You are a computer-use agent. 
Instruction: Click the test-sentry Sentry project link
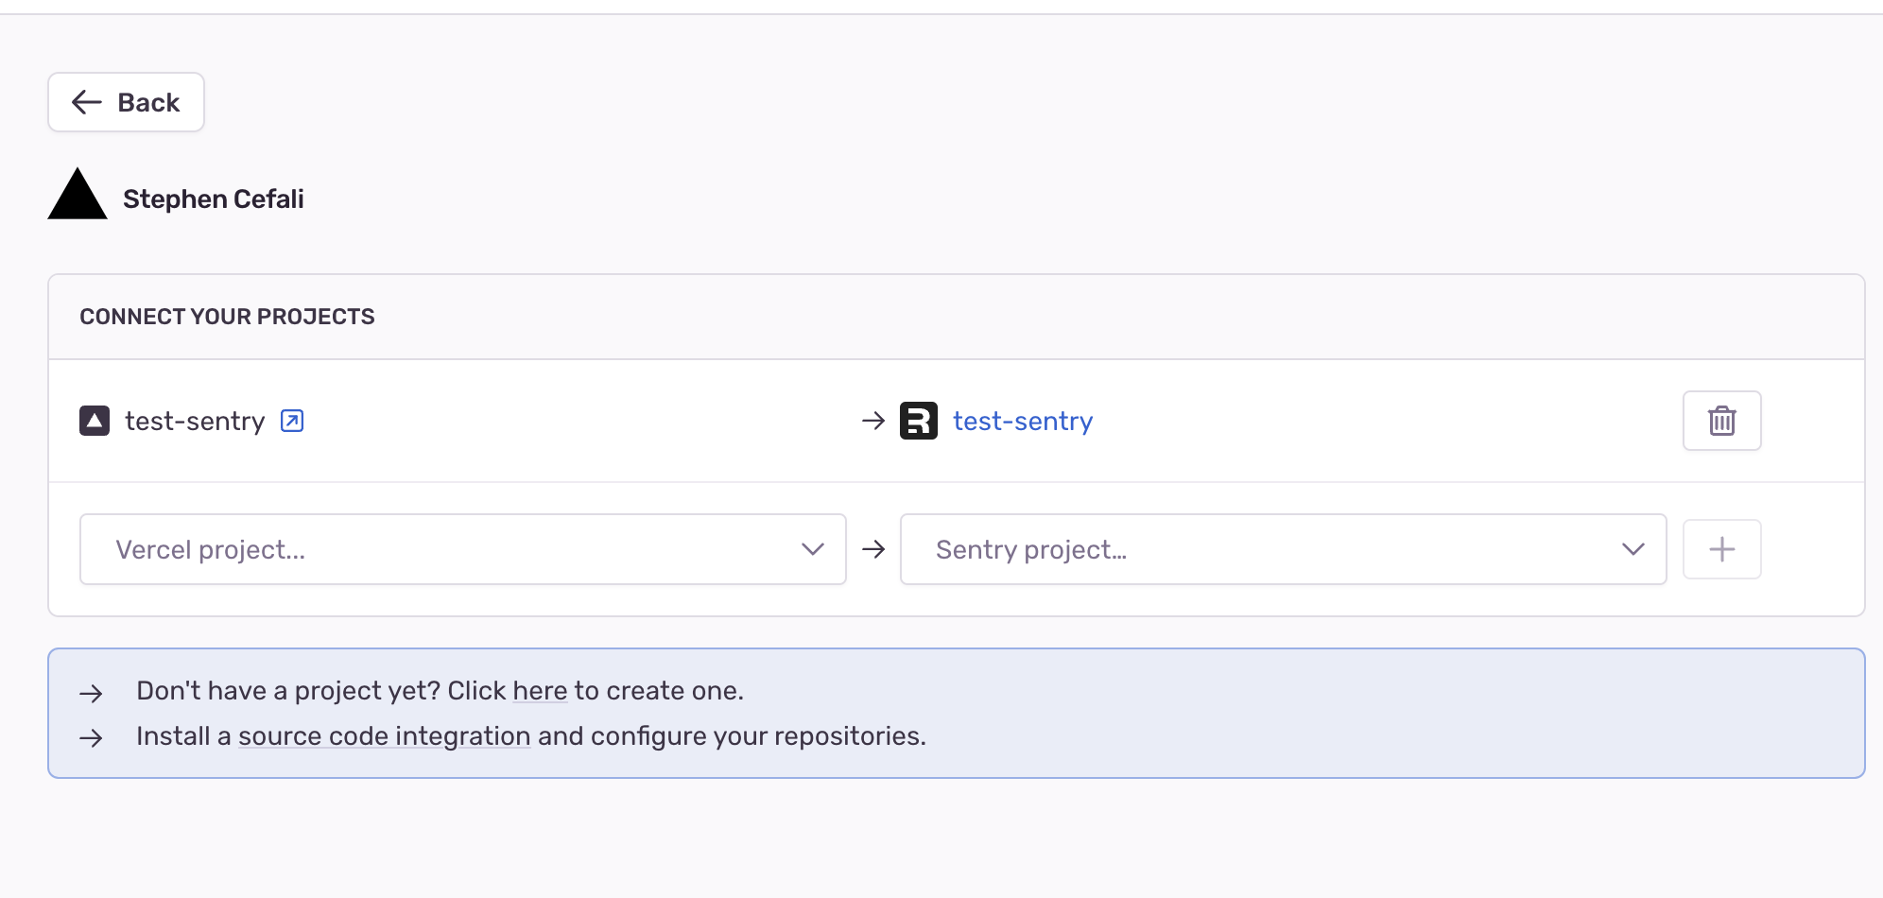pyautogui.click(x=1022, y=421)
